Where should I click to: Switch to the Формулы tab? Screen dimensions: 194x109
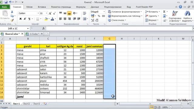[x=81, y=7]
